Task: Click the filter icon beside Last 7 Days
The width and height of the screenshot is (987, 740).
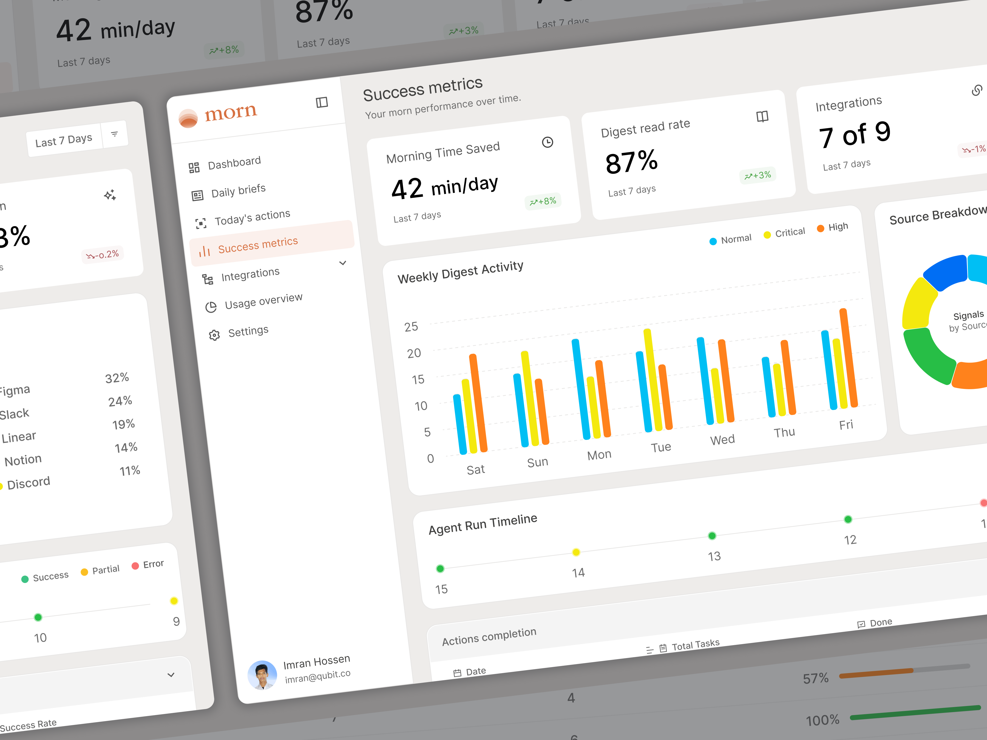Action: tap(114, 134)
